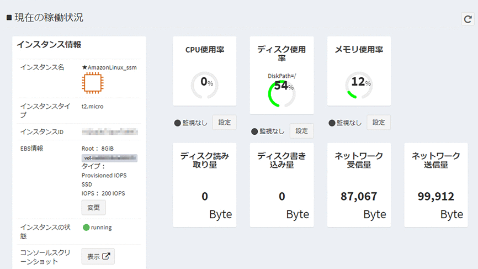Click the CPU使用率 0% gauge
The image size is (478, 269).
[x=205, y=85]
